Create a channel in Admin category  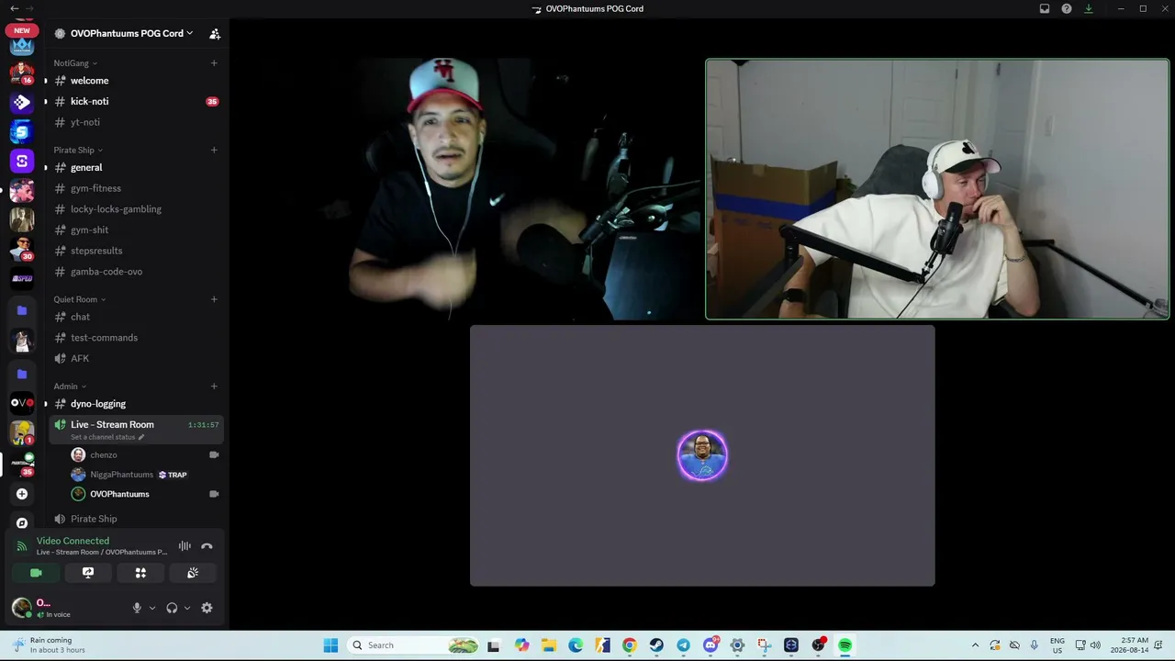coord(214,387)
